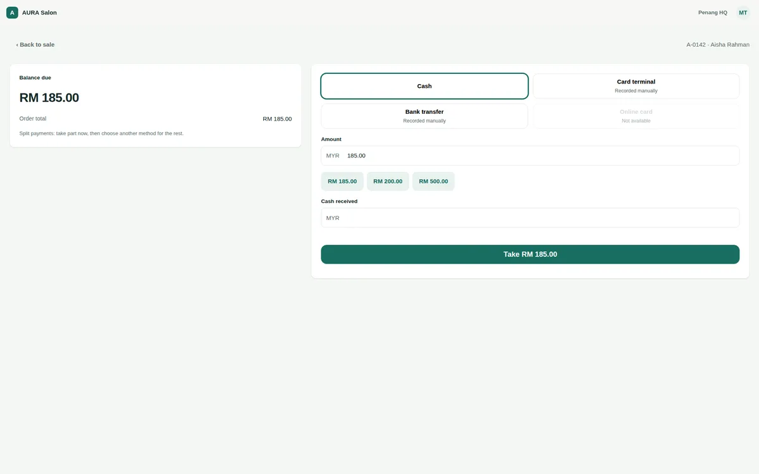Choose the RM 500.00 quick amount chip
The image size is (759, 474).
[x=433, y=181]
